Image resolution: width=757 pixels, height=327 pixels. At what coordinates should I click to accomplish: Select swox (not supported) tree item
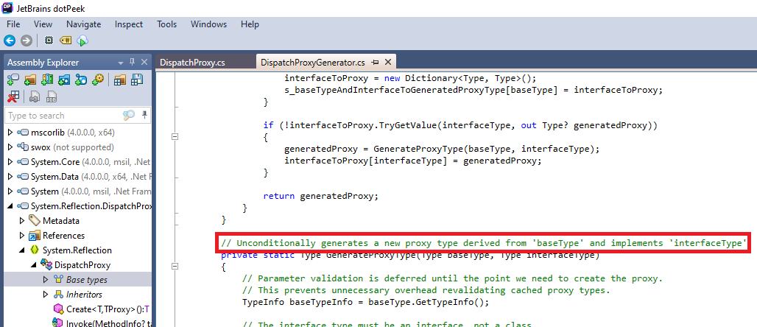tap(66, 147)
